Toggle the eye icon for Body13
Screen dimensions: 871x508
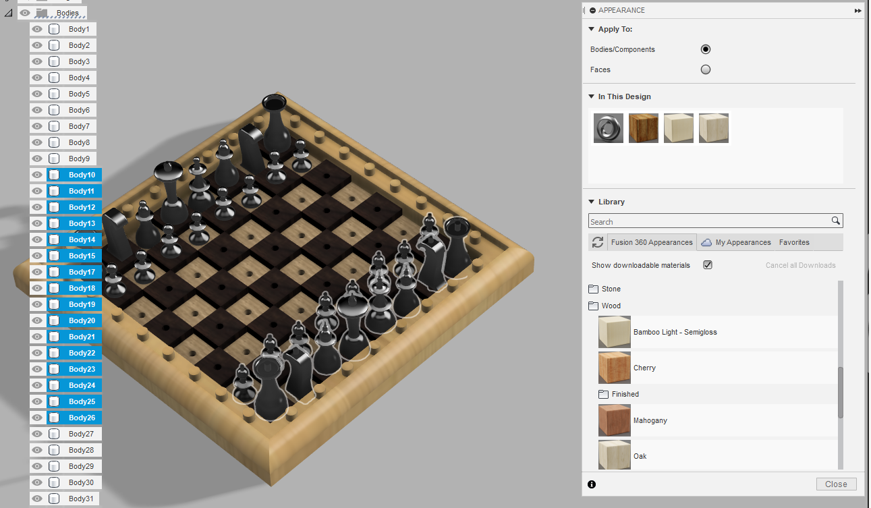tap(37, 223)
